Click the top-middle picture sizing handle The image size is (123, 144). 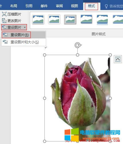click(x=77, y=55)
